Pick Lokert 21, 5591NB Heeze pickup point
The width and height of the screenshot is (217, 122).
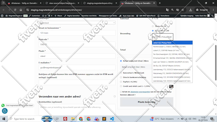[x=172, y=50]
